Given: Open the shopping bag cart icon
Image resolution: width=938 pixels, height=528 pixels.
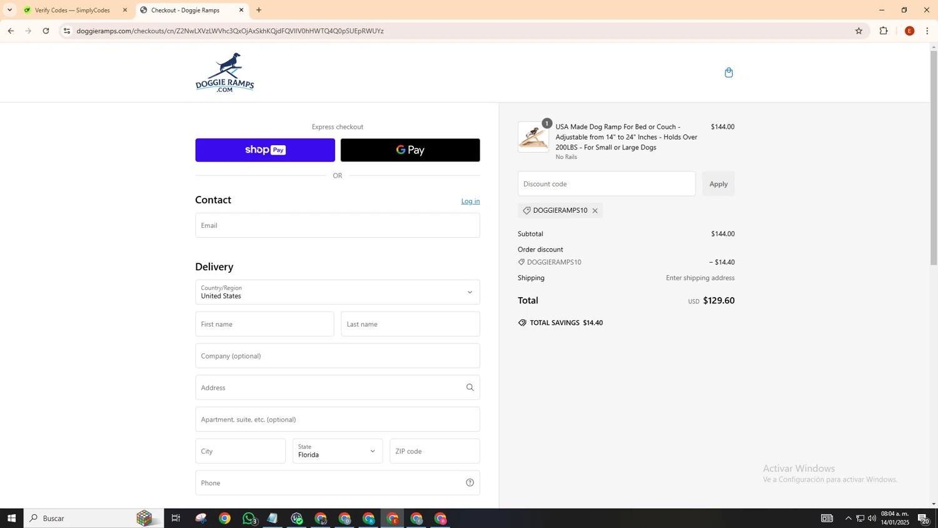Looking at the screenshot, I should click(x=729, y=73).
